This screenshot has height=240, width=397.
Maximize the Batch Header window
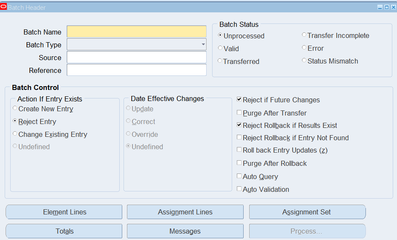387,7
